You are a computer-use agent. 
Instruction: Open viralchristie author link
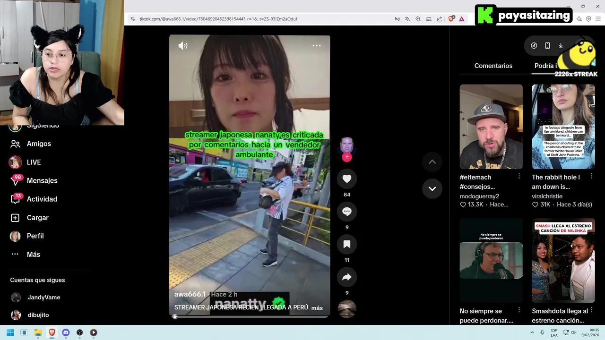pos(547,196)
